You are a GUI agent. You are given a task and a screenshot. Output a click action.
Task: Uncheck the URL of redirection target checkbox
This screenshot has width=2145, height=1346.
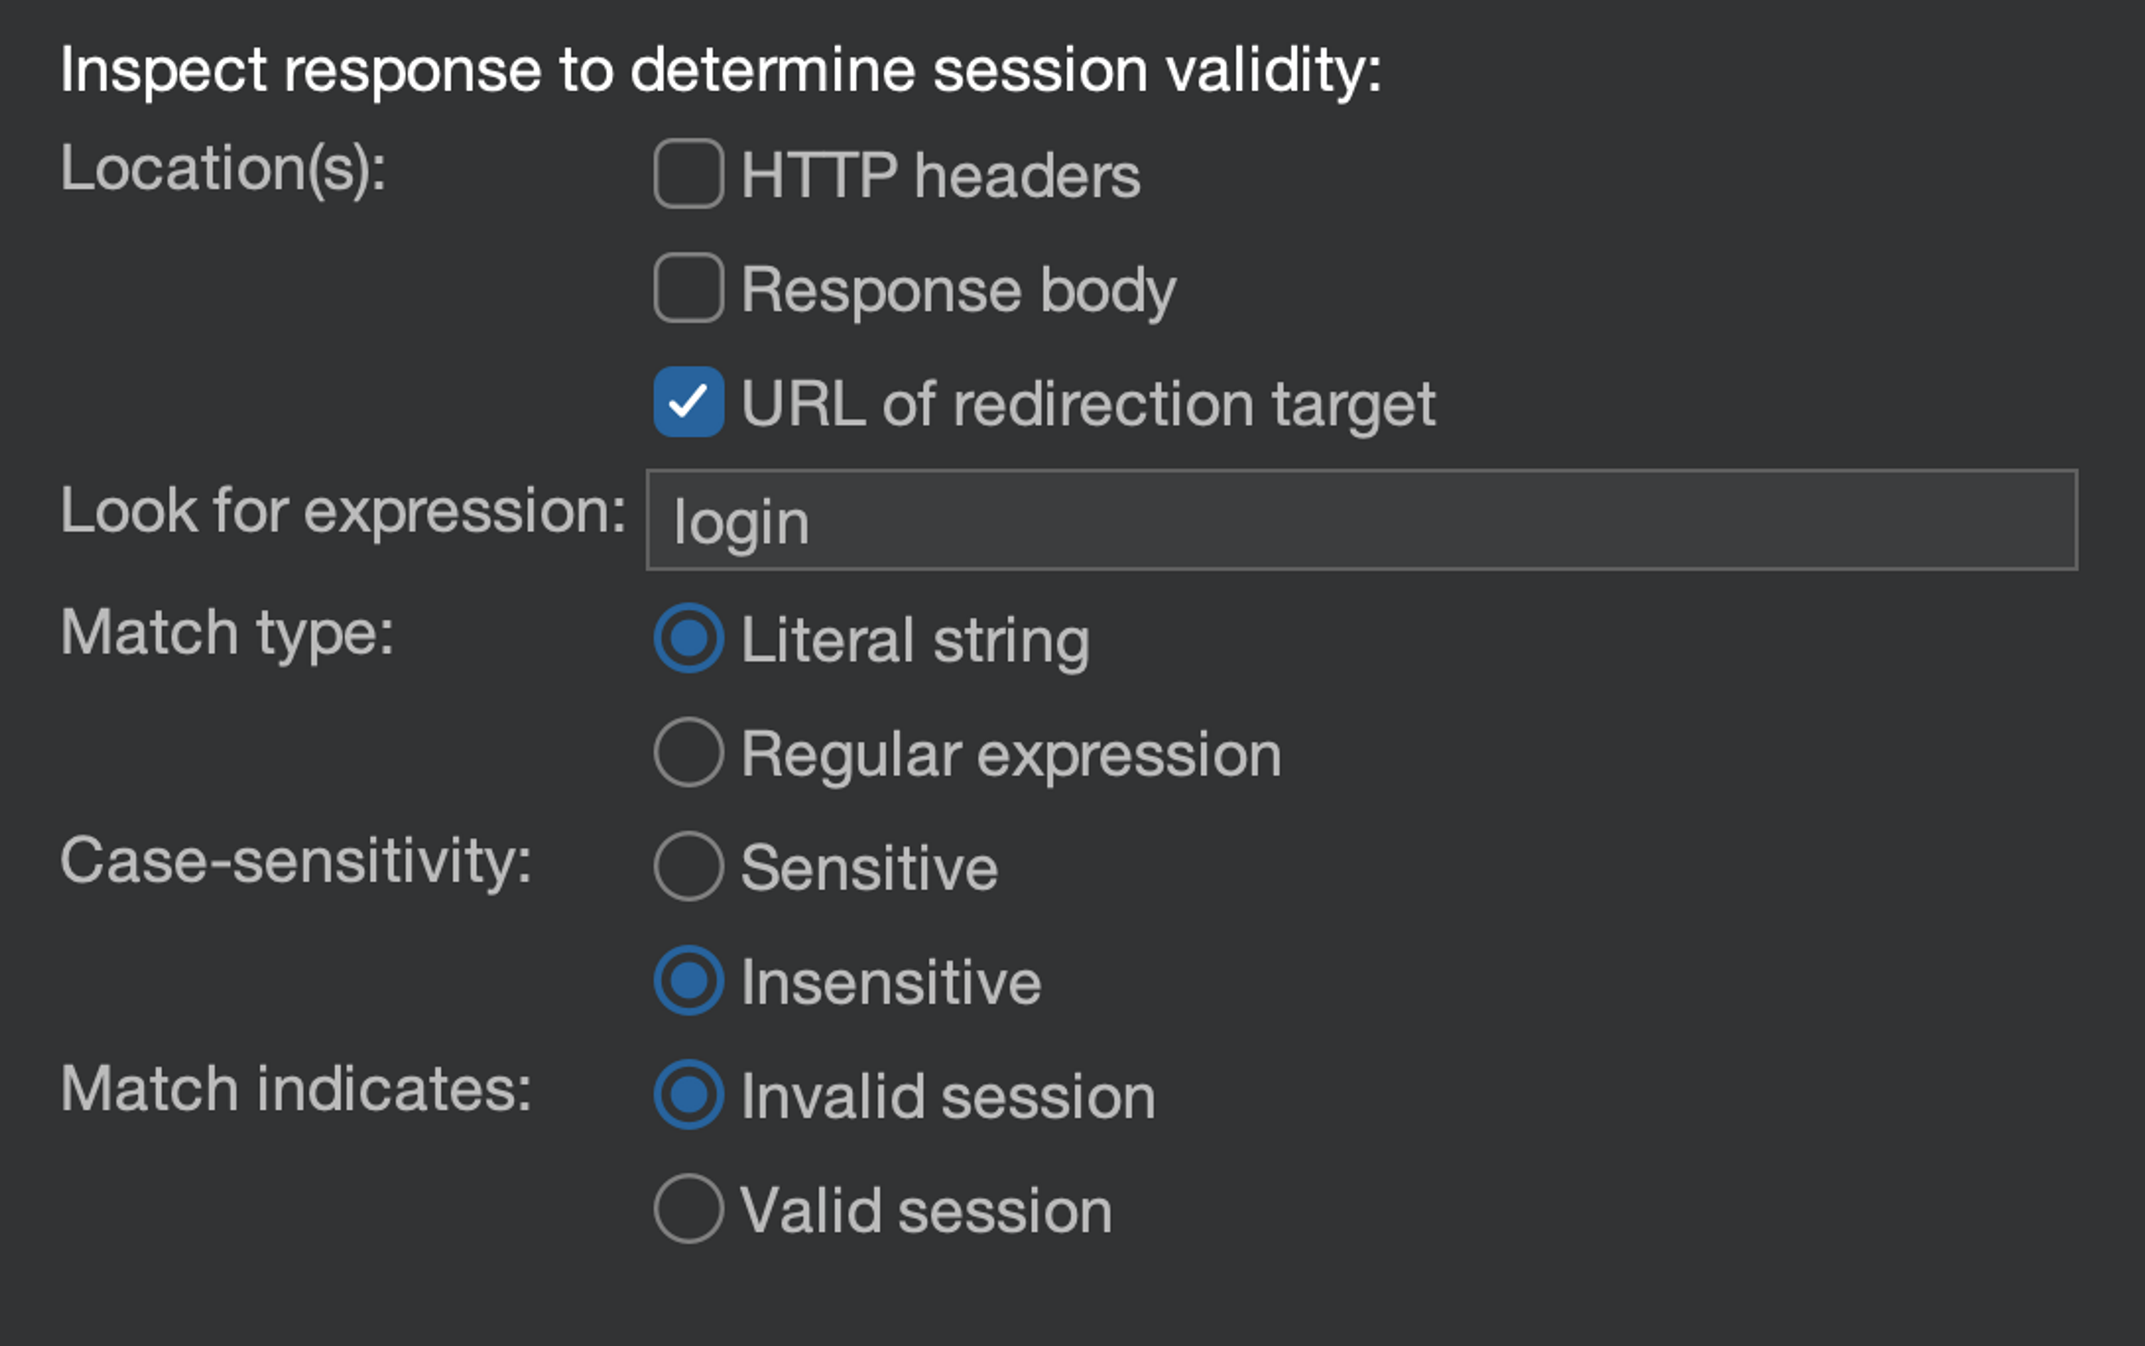(688, 402)
